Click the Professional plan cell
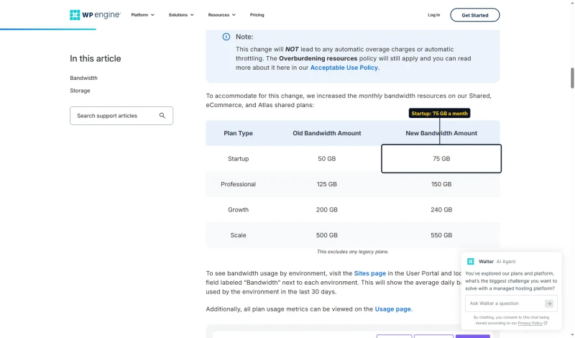Viewport: 575px width, 338px height. pos(239,184)
